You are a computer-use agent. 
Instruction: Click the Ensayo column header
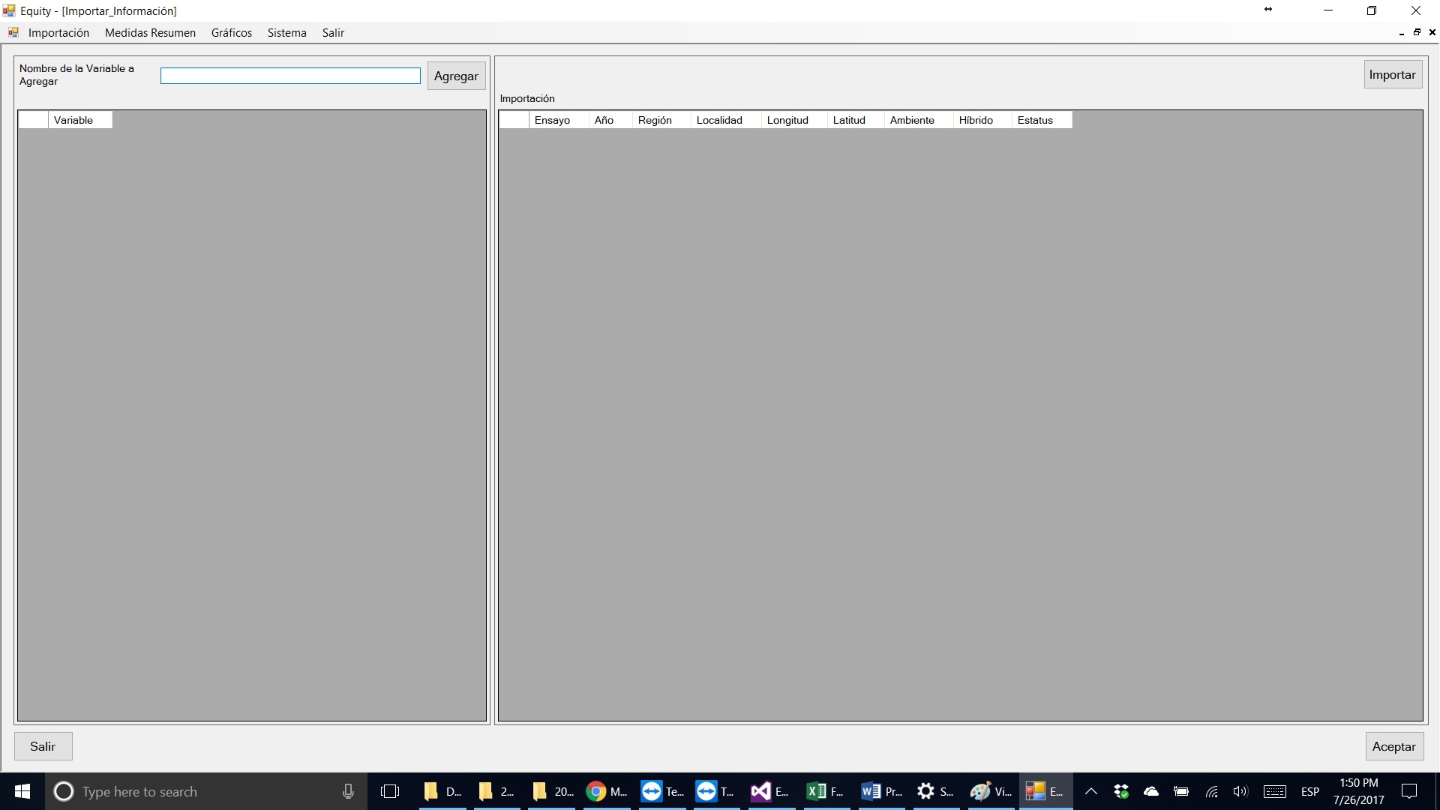pyautogui.click(x=559, y=120)
